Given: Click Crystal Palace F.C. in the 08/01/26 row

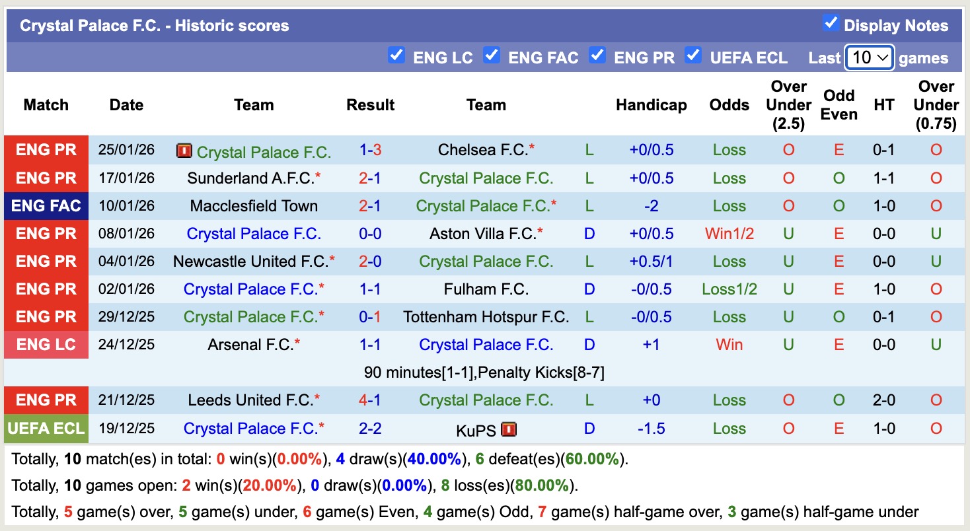Looking at the screenshot, I should (254, 233).
